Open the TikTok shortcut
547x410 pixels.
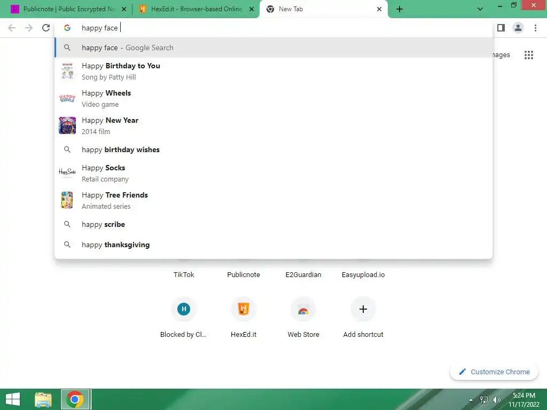[184, 274]
